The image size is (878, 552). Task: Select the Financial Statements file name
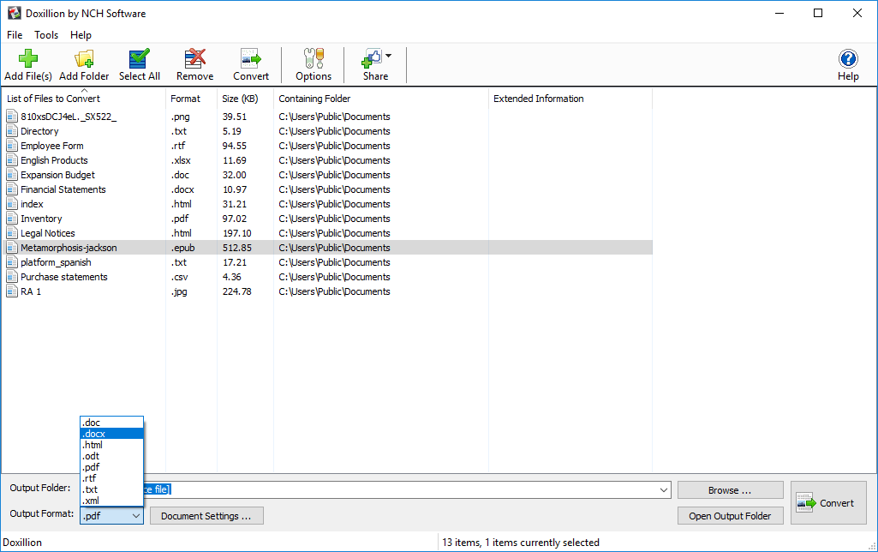coord(63,189)
